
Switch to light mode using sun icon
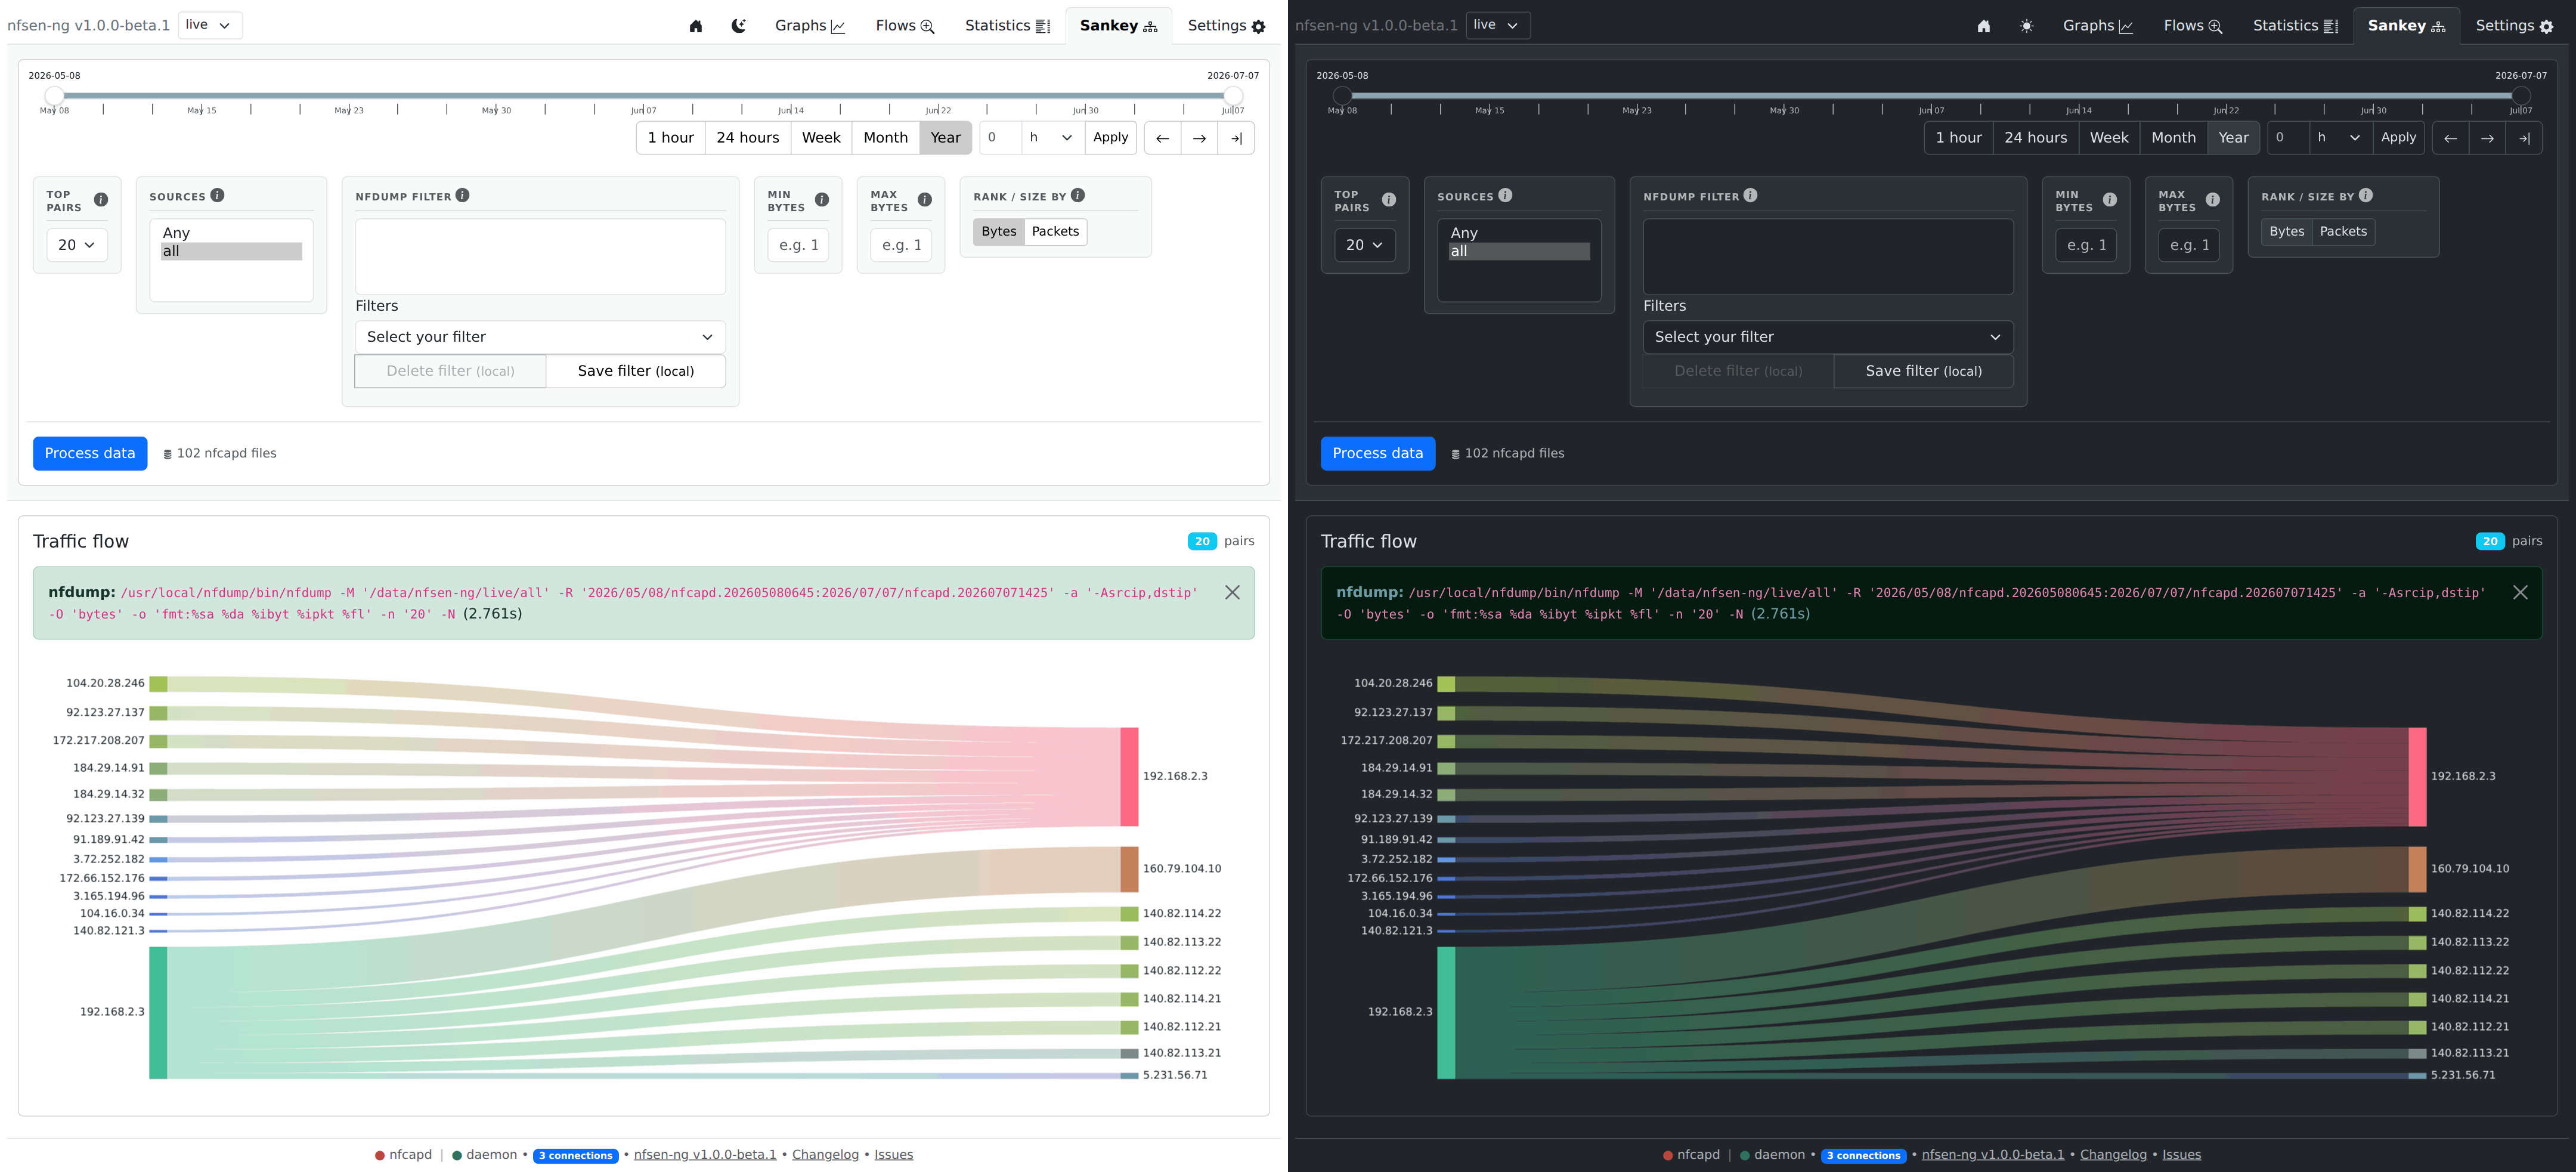[2026, 26]
